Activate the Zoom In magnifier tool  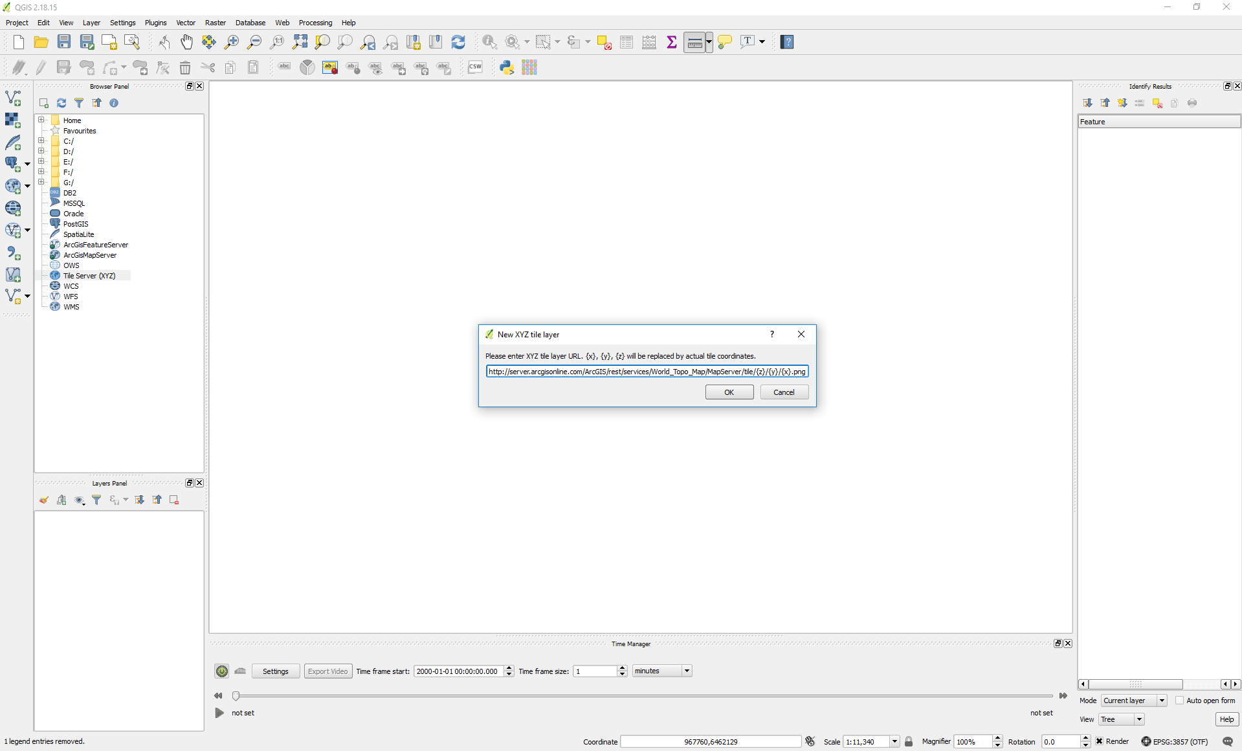coord(231,42)
